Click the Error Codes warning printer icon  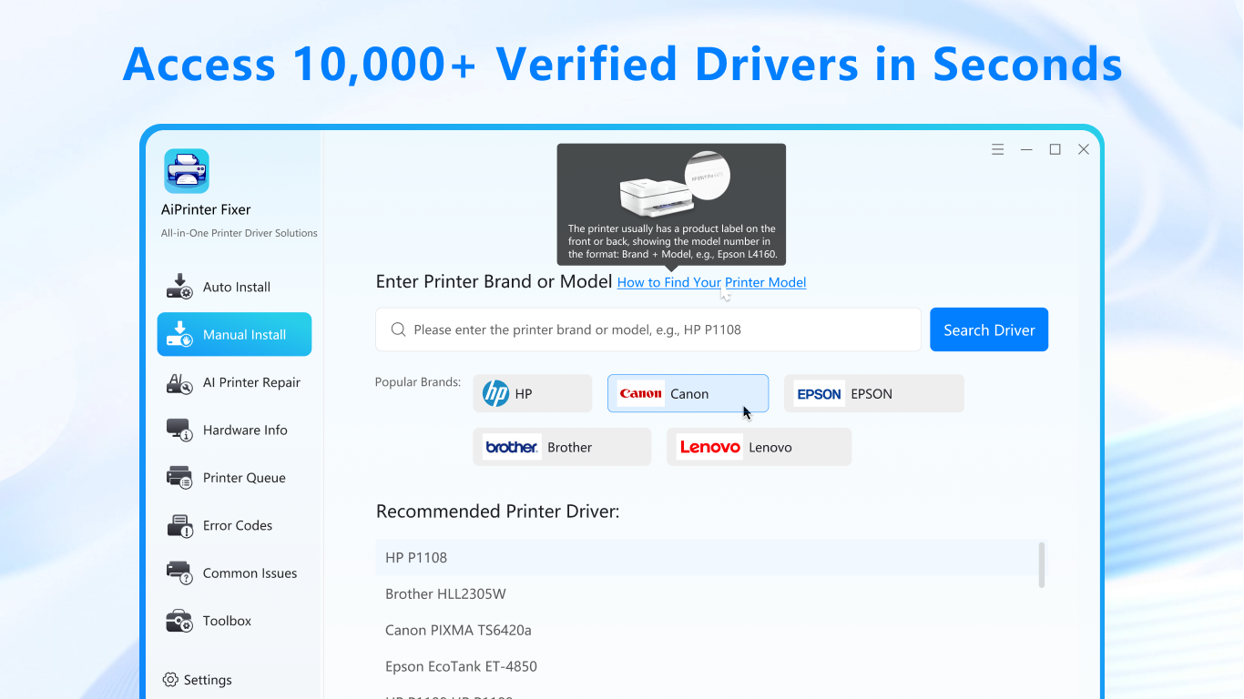click(179, 525)
